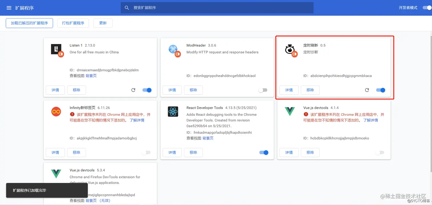Open 详情 for 定时刷新

pos(289,90)
